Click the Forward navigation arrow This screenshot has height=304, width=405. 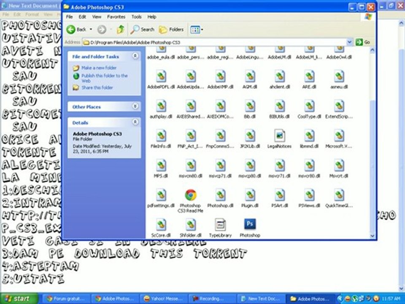102,30
